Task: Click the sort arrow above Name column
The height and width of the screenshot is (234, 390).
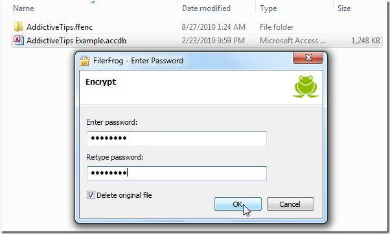Action: click(x=93, y=2)
